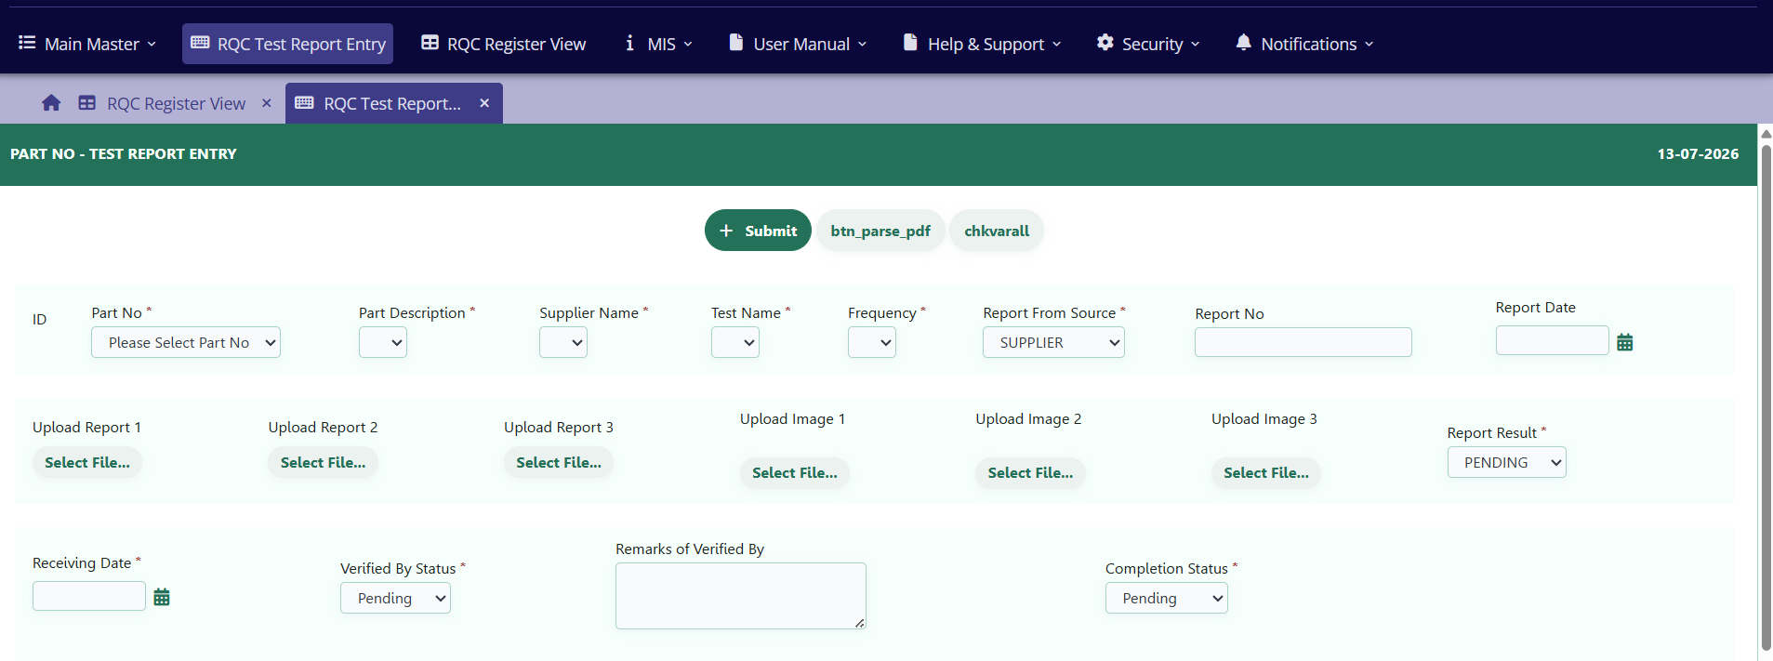Click the btn_parse_pdf button
The height and width of the screenshot is (661, 1773).
[x=880, y=231]
